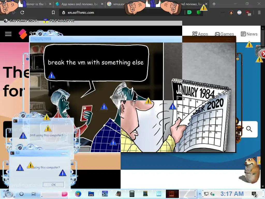Go to the Games section
Screen dimensions: 265x199
(x=224, y=34)
